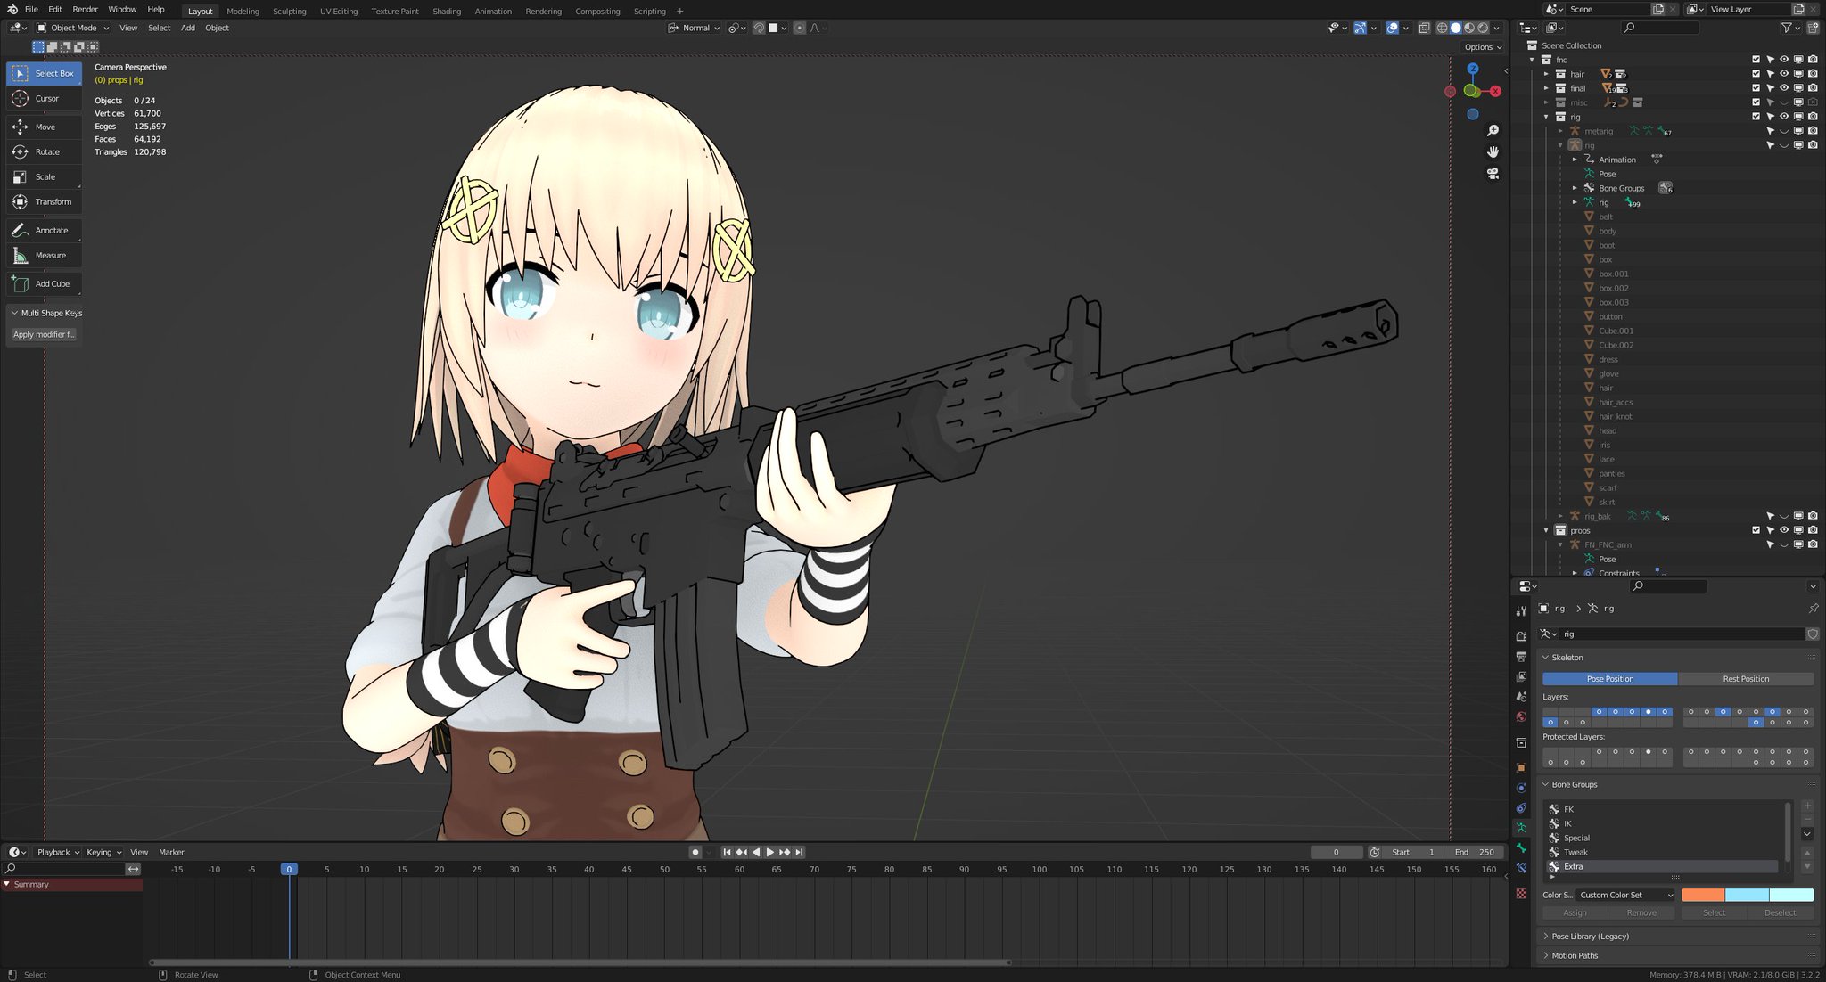This screenshot has width=1826, height=982.
Task: Select the Add Cube tool
Action: 45,284
